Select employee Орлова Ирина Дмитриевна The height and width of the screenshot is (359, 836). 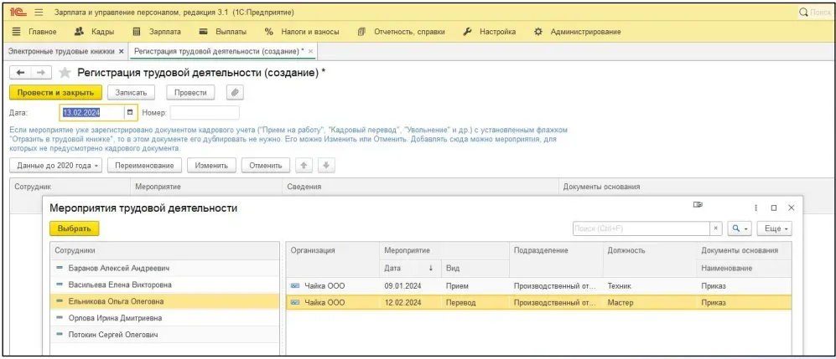(x=164, y=318)
